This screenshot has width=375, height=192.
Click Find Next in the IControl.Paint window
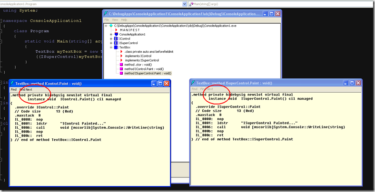26,89
